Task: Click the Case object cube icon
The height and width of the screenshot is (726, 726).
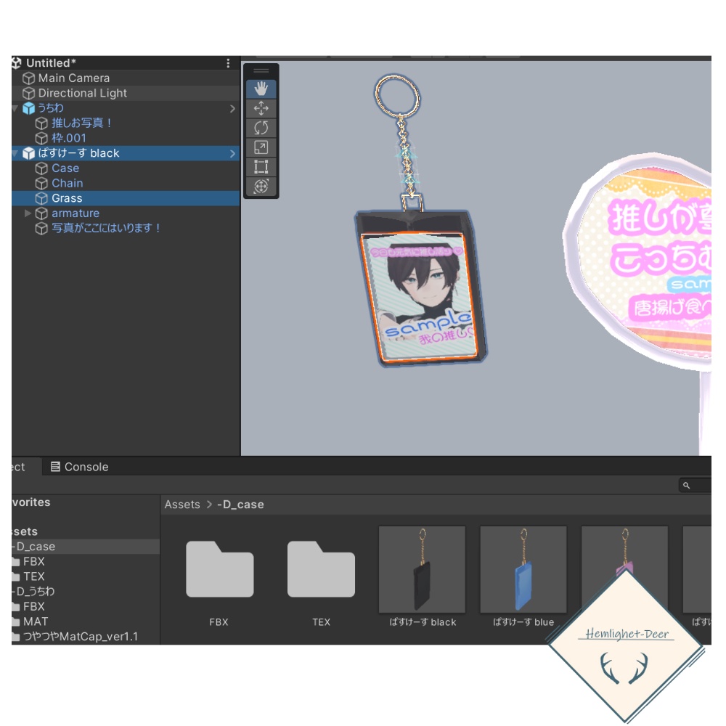Action: (x=41, y=168)
